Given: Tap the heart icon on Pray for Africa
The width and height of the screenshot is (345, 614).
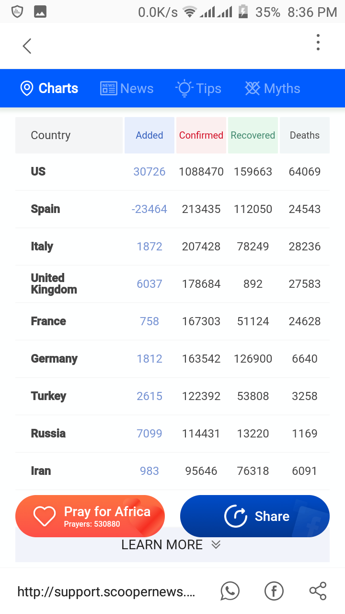Looking at the screenshot, I should coord(44,516).
